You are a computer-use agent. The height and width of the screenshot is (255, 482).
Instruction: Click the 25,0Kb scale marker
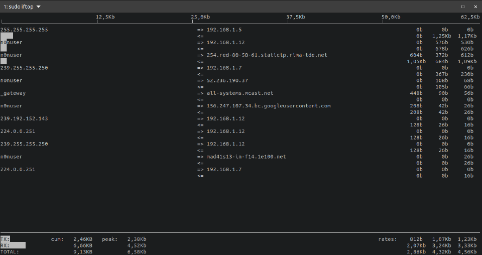[200, 17]
